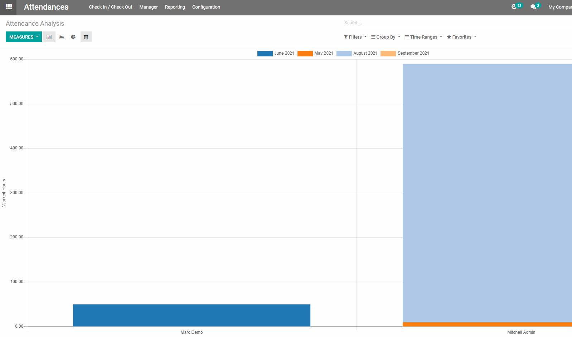Expand the Time Ranges dropdown
This screenshot has height=337, width=572.
click(x=423, y=37)
